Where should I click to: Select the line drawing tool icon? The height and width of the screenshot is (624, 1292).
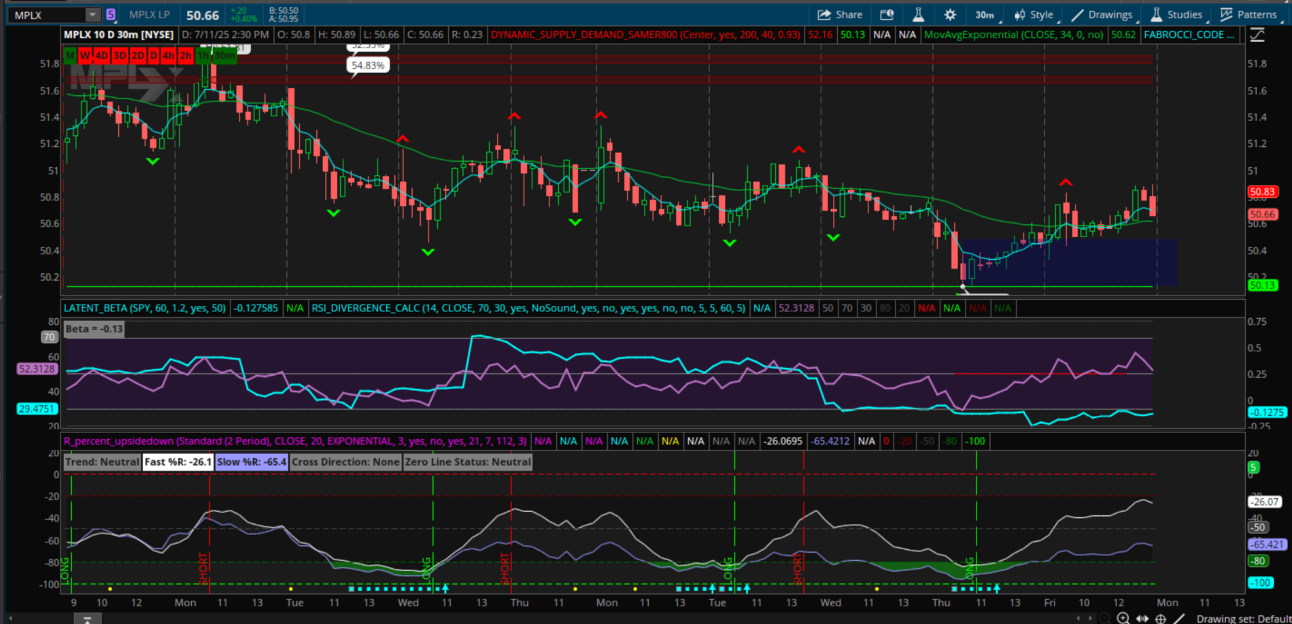1180,618
